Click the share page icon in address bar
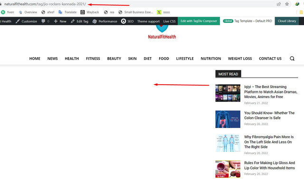304x188 pixels. click(279, 4)
